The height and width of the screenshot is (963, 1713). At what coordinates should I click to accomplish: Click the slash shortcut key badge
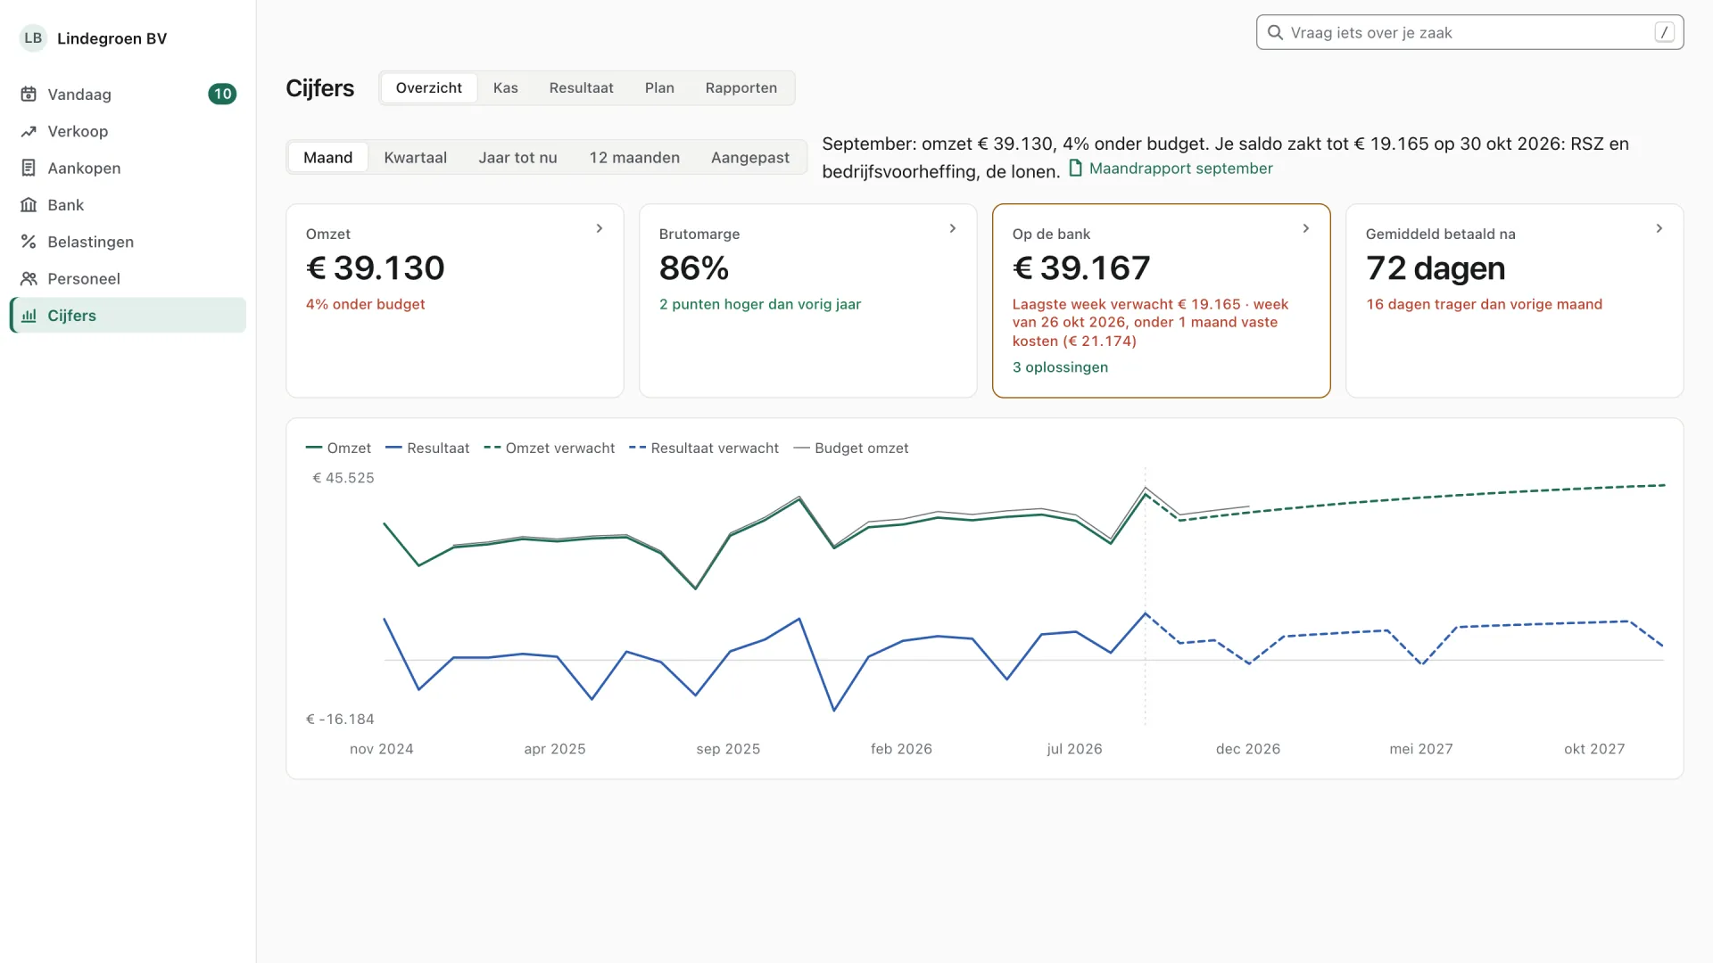(1664, 32)
